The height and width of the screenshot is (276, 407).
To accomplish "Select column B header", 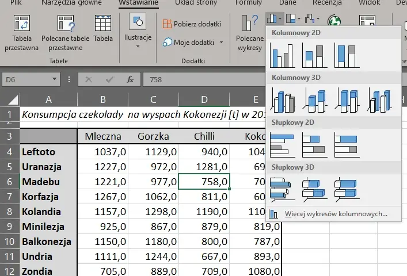I will click(103, 99).
